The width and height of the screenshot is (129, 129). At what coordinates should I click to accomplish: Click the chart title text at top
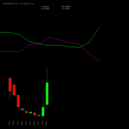coord(19,4)
